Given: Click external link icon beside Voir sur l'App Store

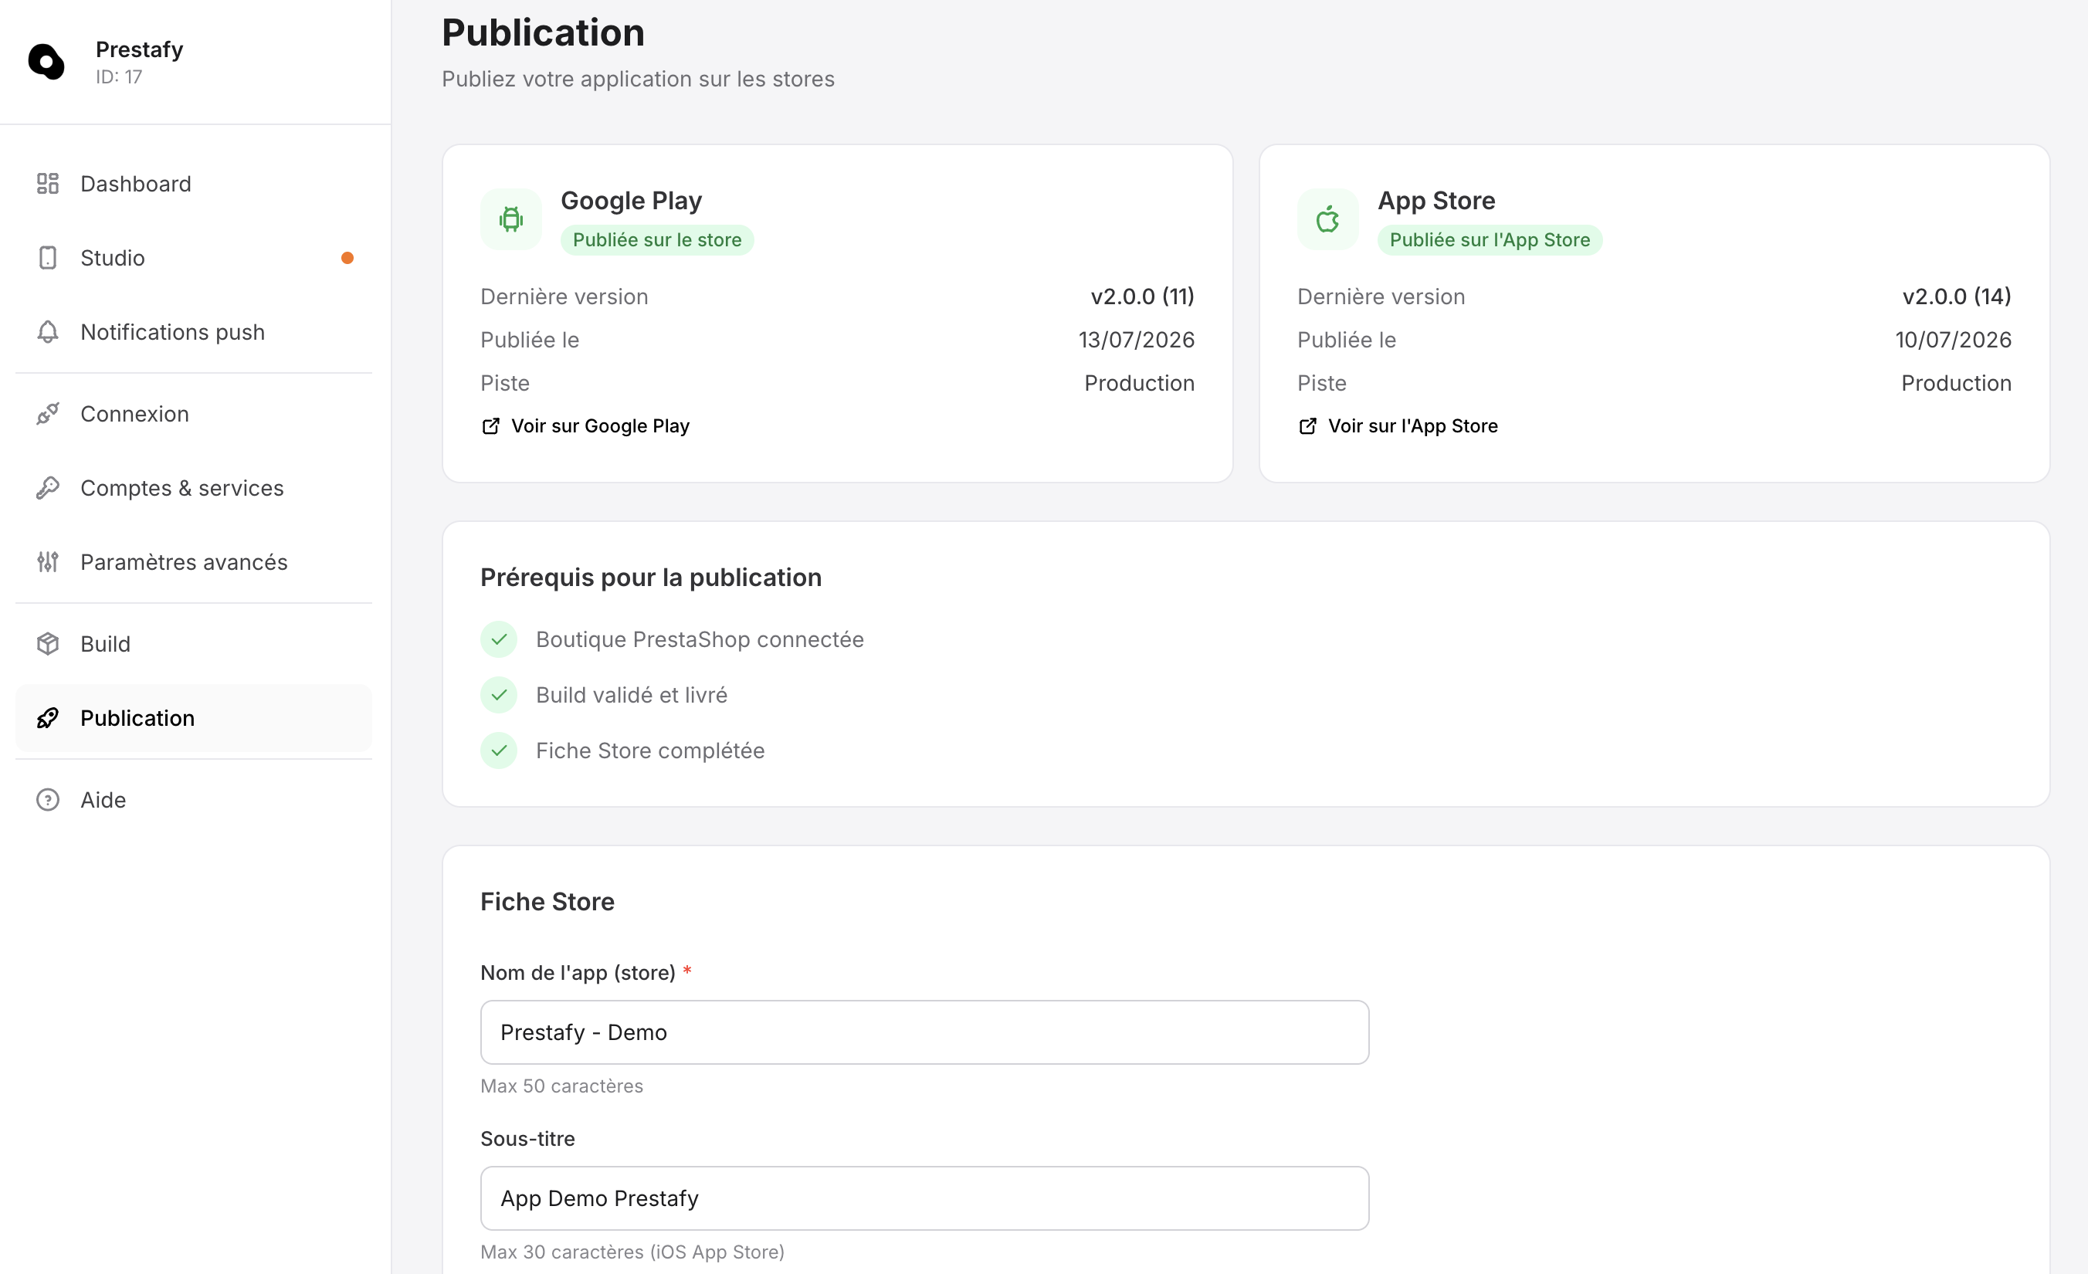Looking at the screenshot, I should (x=1307, y=426).
